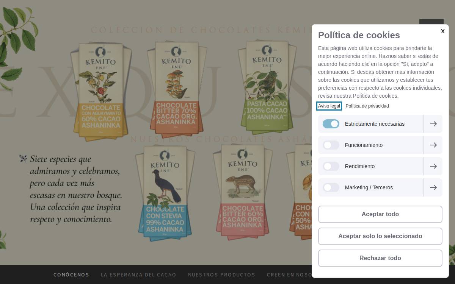Open La Esperanza del Cacao menu item
This screenshot has height=284, width=455.
[138, 275]
